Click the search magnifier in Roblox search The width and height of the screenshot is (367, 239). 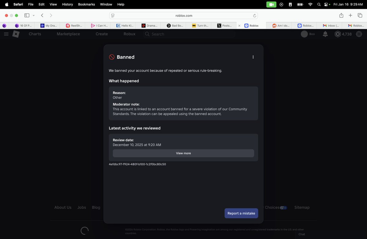pyautogui.click(x=147, y=34)
